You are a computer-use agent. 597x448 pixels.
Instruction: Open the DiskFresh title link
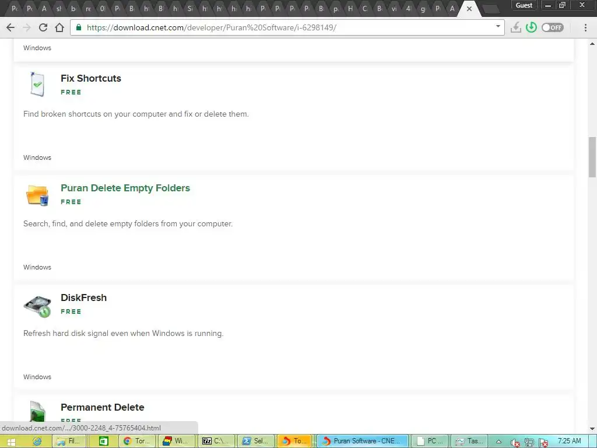84,297
